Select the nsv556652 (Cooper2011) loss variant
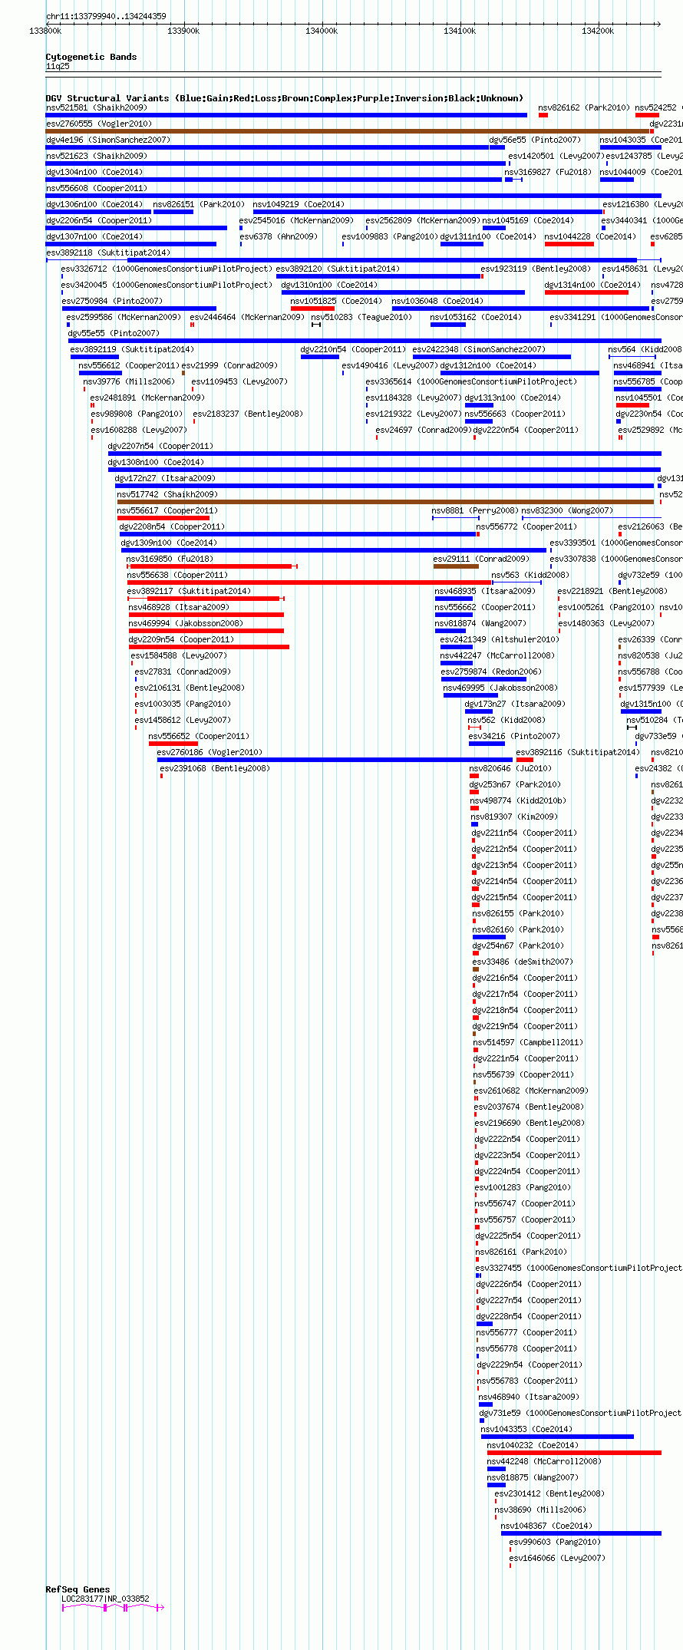This screenshot has width=683, height=1650. (x=173, y=744)
